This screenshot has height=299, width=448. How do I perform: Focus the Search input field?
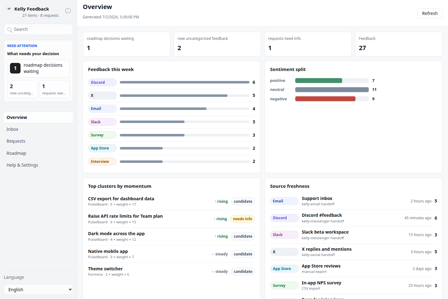[x=39, y=29]
